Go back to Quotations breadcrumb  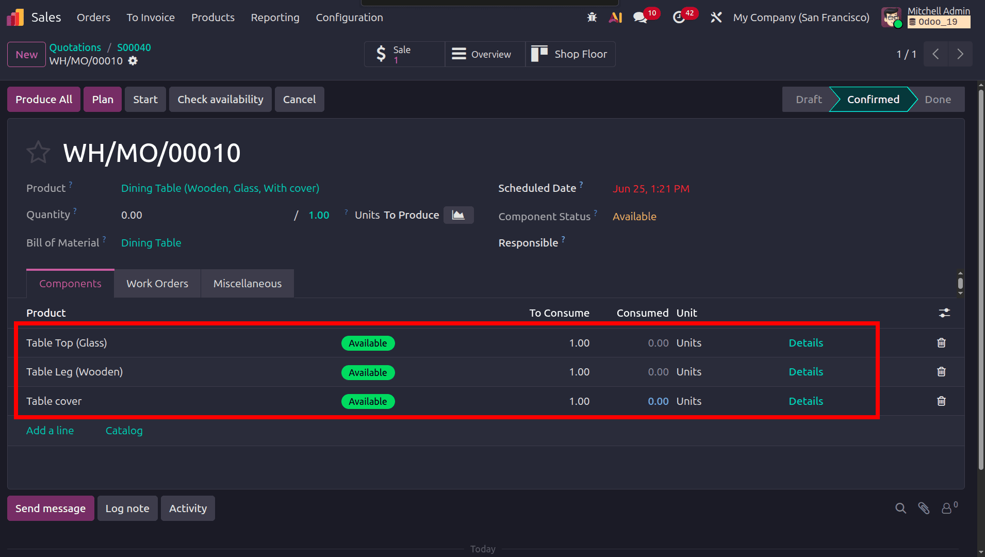click(75, 47)
